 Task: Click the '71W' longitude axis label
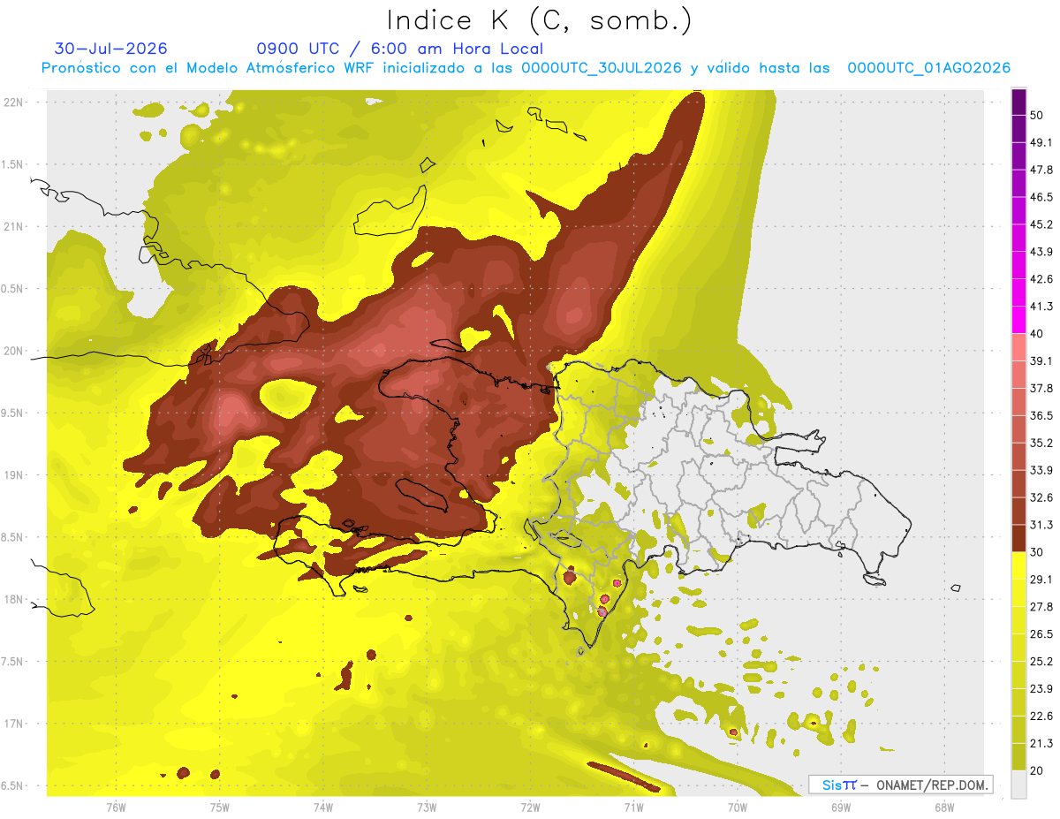click(633, 808)
